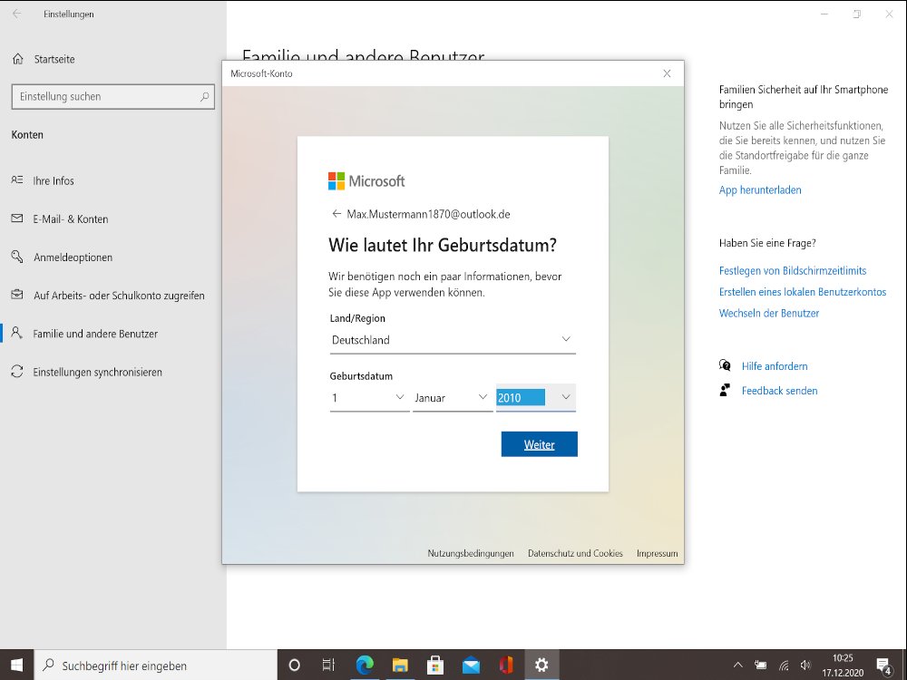This screenshot has height=680, width=907.
Task: Open Festlegen von Bildschirmzeitlimits link
Action: [x=792, y=270]
